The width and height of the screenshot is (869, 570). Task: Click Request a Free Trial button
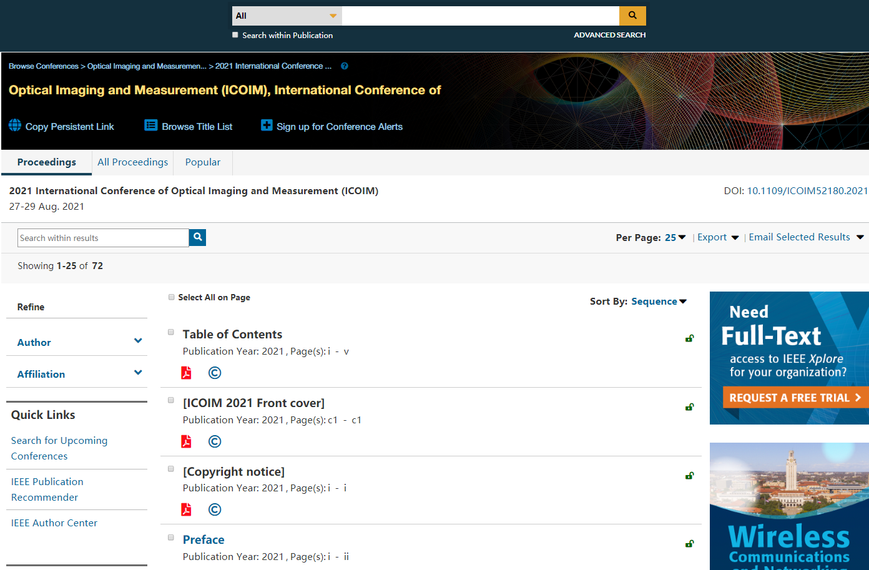pyautogui.click(x=795, y=398)
